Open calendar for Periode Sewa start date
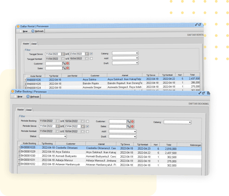The height and width of the screenshot is (196, 229). 58,126
